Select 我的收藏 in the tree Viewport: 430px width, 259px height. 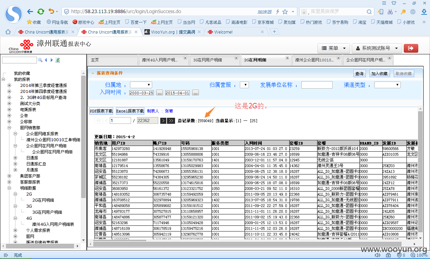(22, 73)
